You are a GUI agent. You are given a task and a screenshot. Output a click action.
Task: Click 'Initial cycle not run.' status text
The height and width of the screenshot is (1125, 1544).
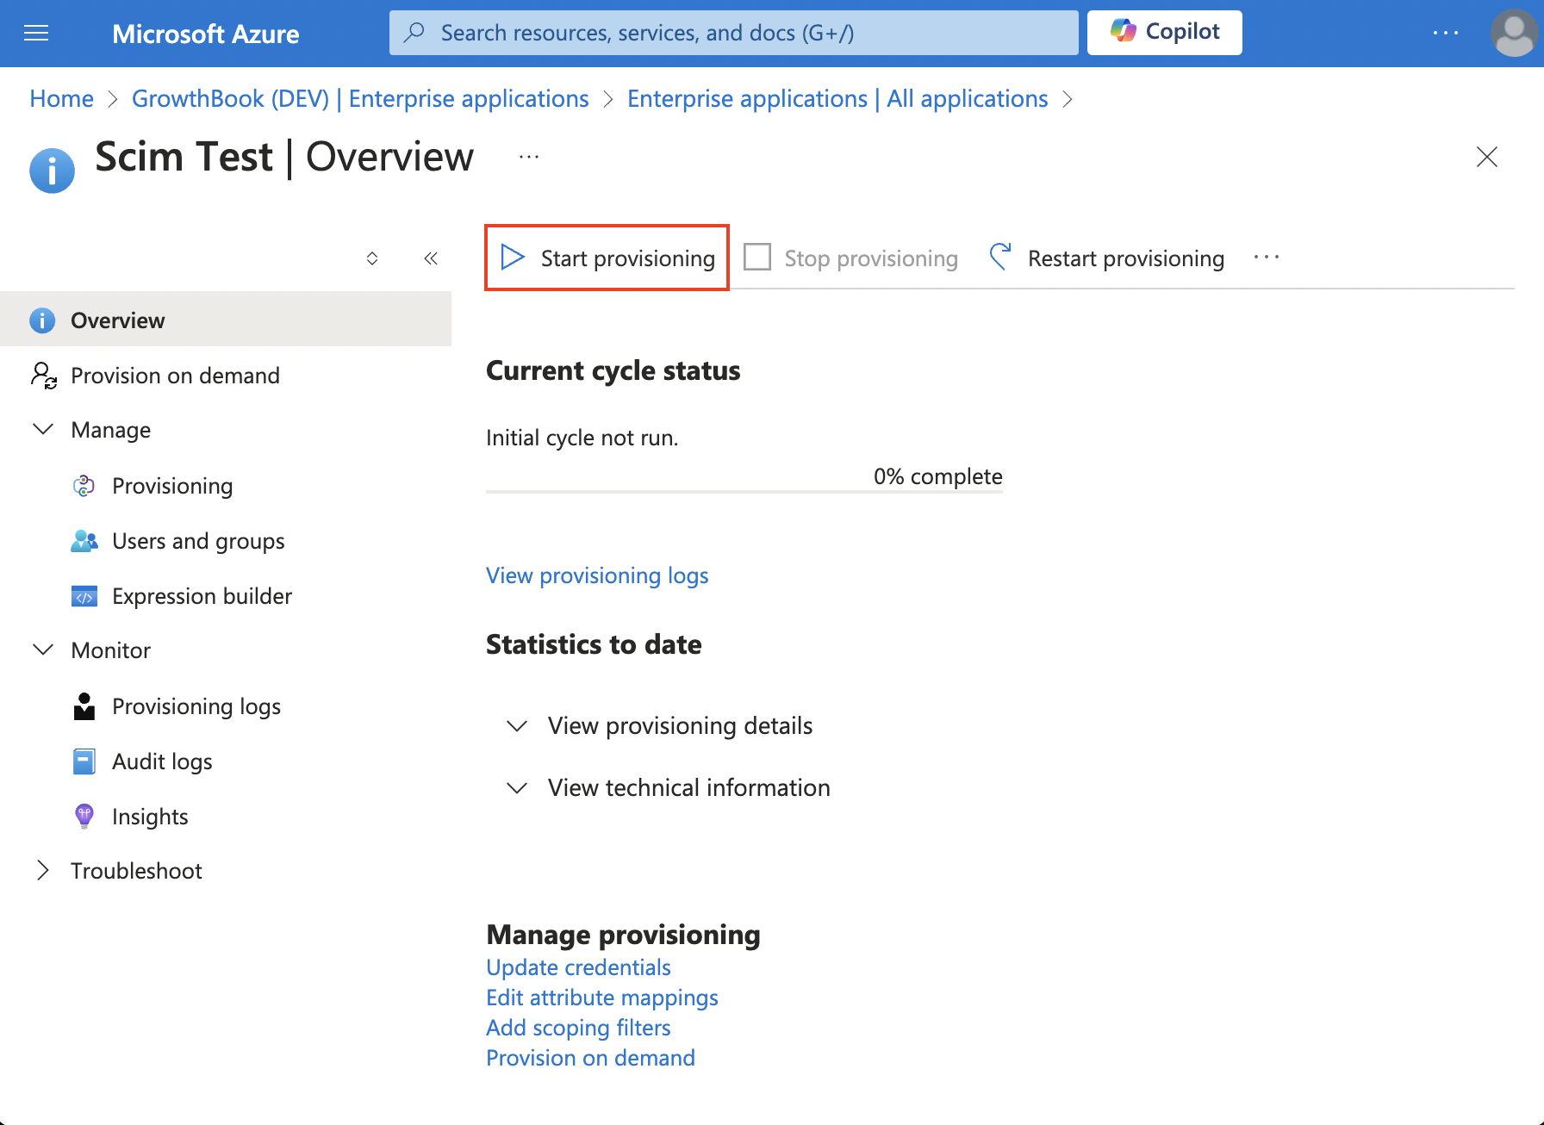[x=582, y=438]
